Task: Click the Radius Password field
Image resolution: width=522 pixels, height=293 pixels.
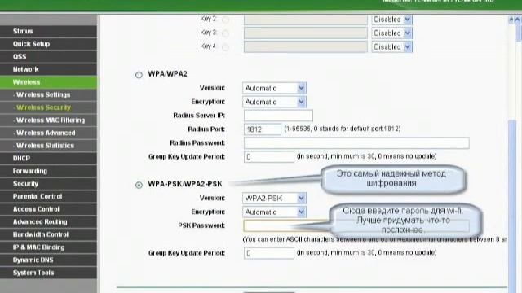Action: pyautogui.click(x=356, y=143)
